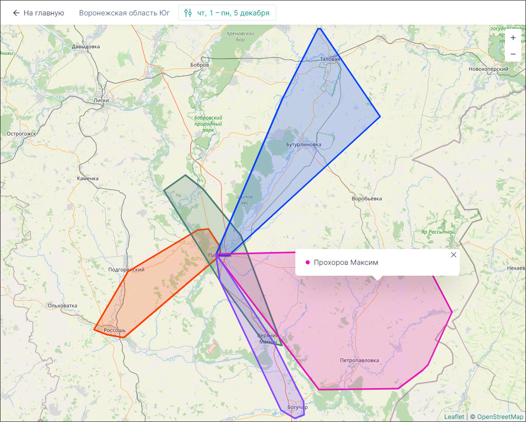Screen dimensions: 526x422
Task: Click the Новохопёрский label on map
Action: pyautogui.click(x=488, y=69)
